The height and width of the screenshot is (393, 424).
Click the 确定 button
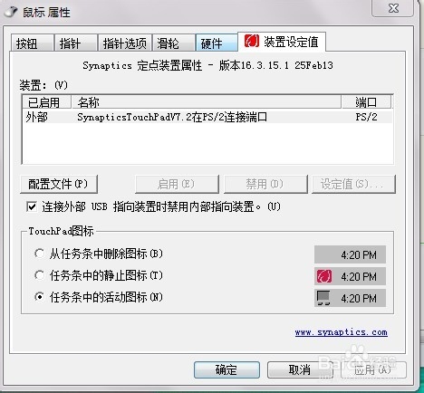pos(226,369)
